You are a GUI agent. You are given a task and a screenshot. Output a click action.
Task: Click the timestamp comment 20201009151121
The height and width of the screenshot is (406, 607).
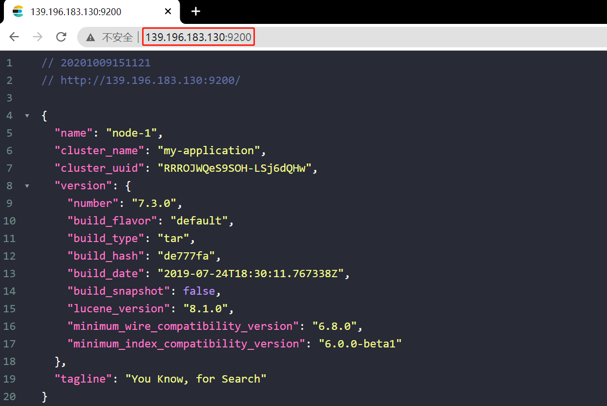tap(105, 63)
